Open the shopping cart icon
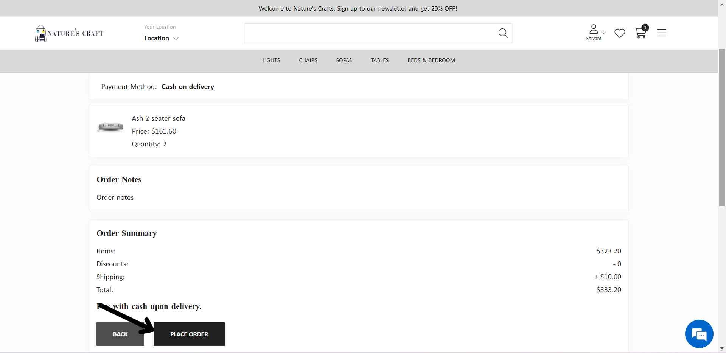 coord(641,32)
